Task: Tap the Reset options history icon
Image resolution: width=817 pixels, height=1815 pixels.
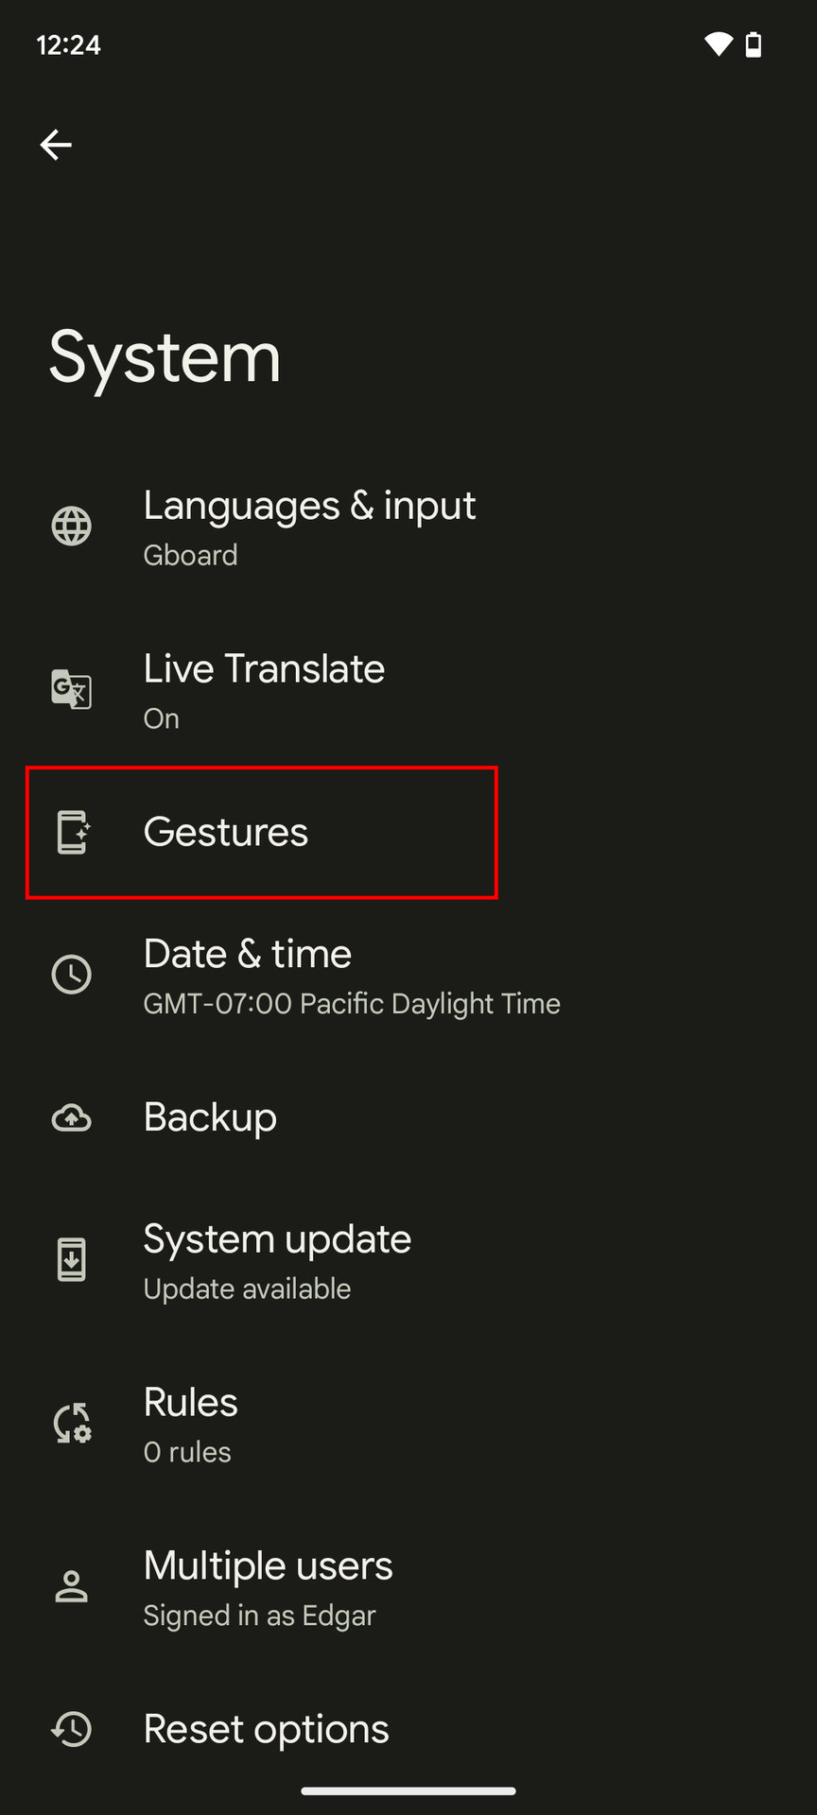Action: 72,1729
